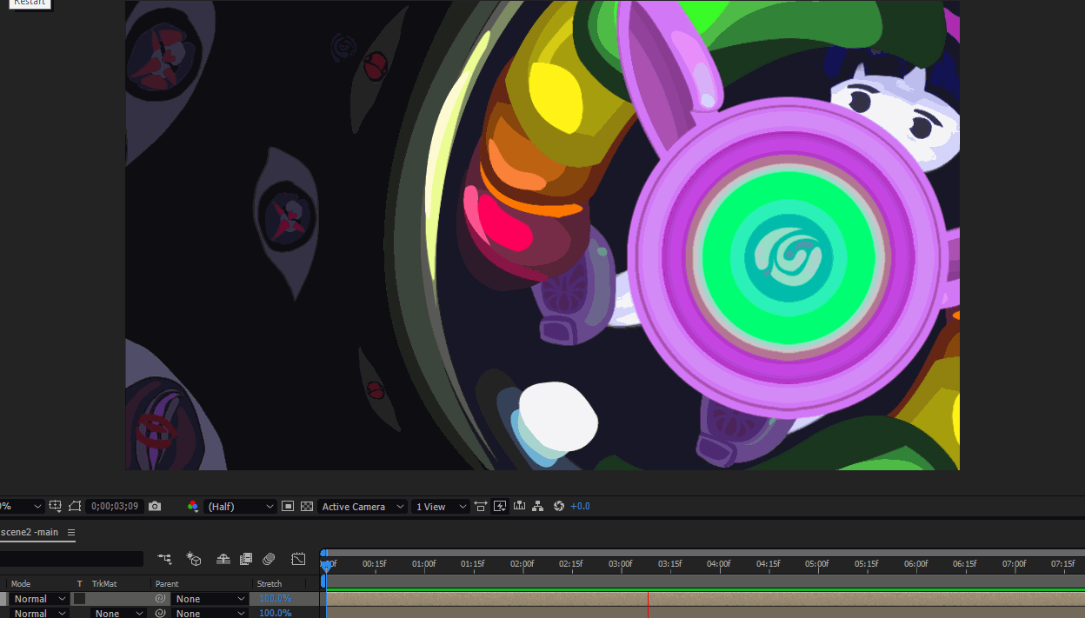Click the Mode column header
The height and width of the screenshot is (618, 1085).
[x=21, y=584]
